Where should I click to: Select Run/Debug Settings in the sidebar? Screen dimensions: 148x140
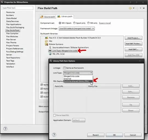click(15, 52)
